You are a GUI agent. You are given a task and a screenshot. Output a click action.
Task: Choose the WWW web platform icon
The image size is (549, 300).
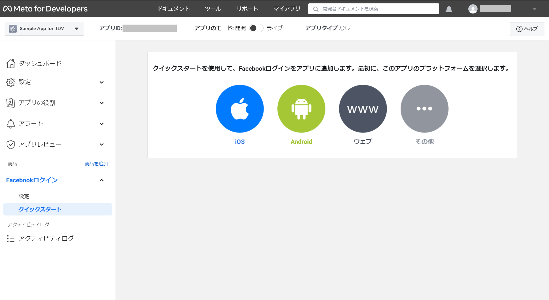coord(363,109)
